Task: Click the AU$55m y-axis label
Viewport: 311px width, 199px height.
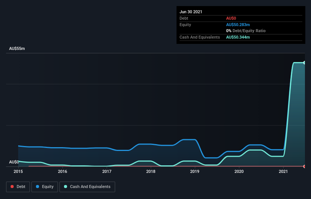Action: point(17,48)
